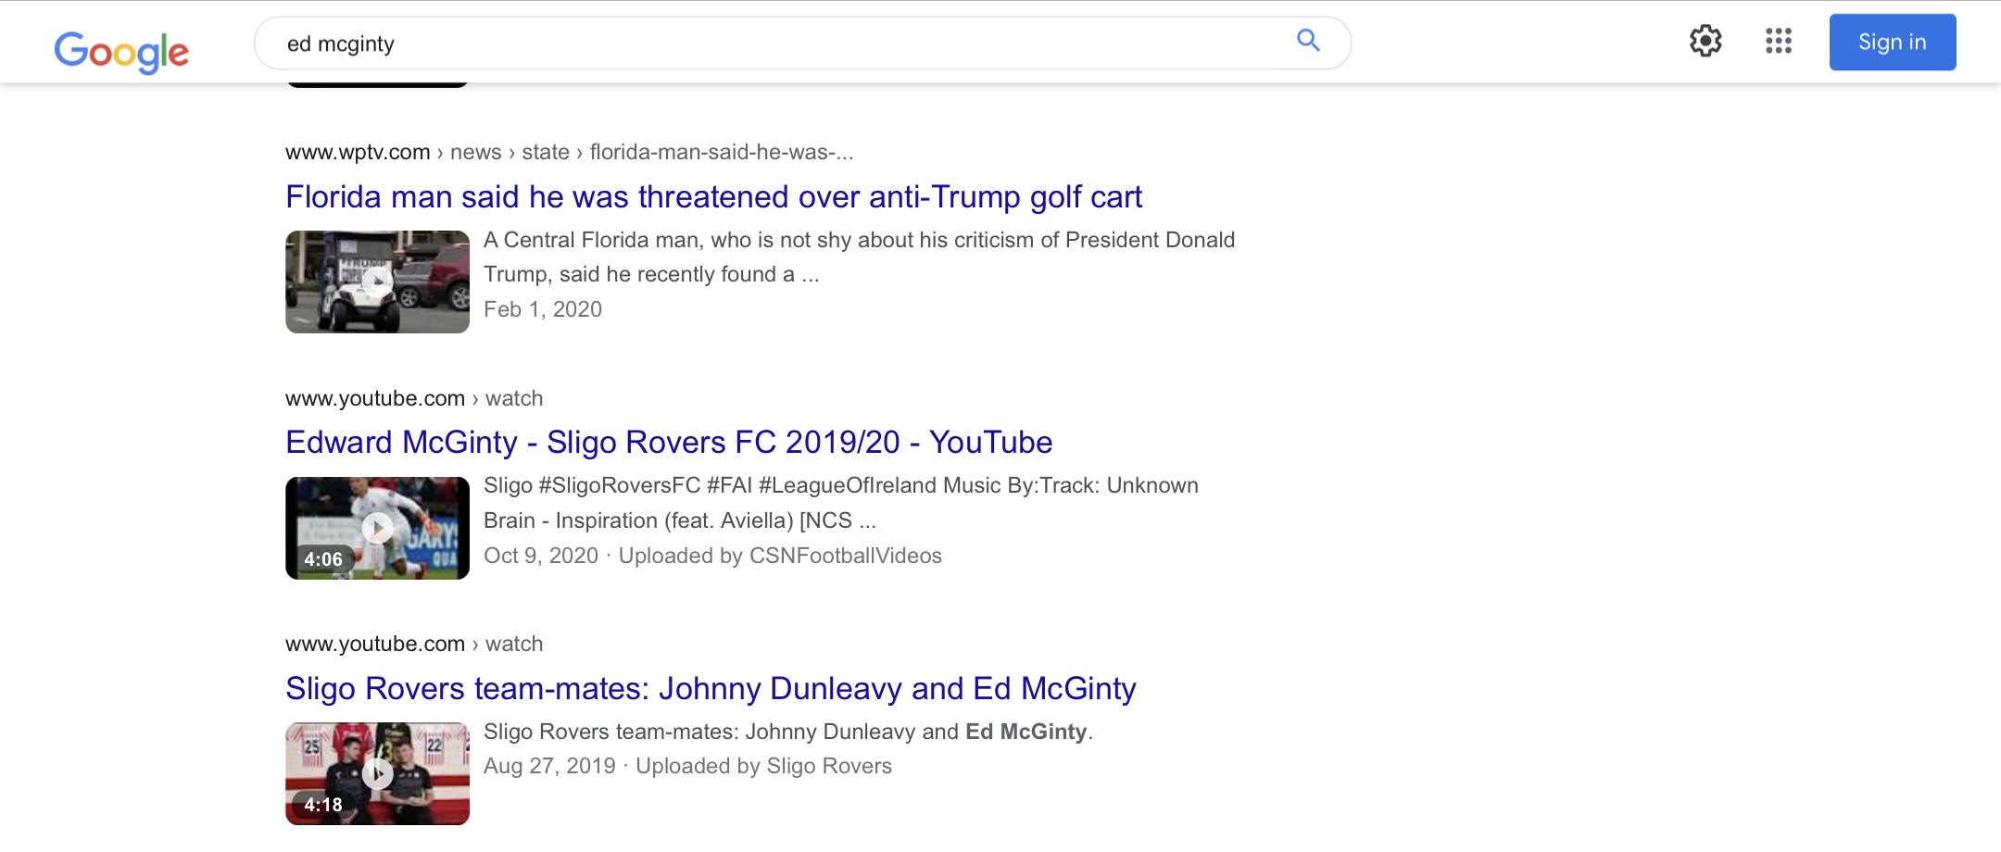This screenshot has height=852, width=2001.
Task: Click the Google logo
Action: coord(121,51)
